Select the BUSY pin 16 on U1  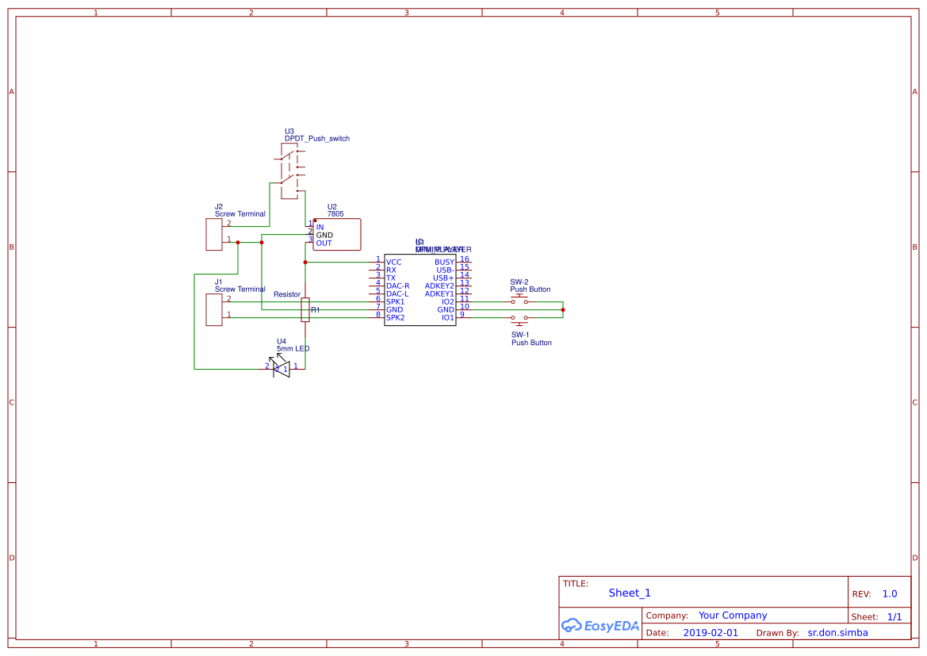click(x=464, y=261)
